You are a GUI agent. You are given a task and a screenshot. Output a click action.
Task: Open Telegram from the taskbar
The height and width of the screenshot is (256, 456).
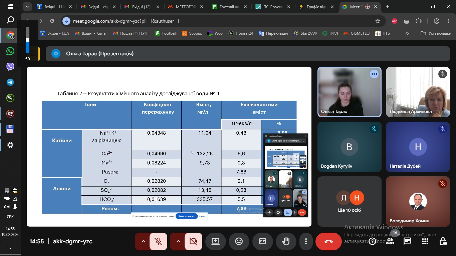pyautogui.click(x=10, y=82)
